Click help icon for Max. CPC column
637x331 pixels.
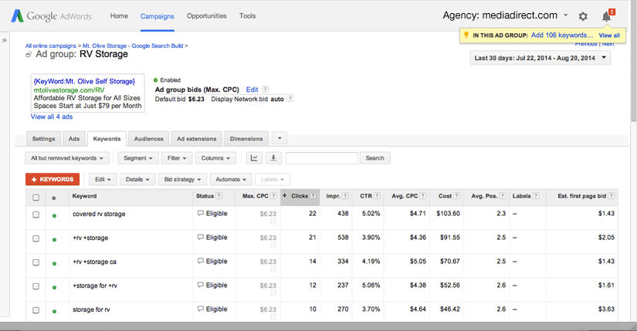click(x=273, y=196)
